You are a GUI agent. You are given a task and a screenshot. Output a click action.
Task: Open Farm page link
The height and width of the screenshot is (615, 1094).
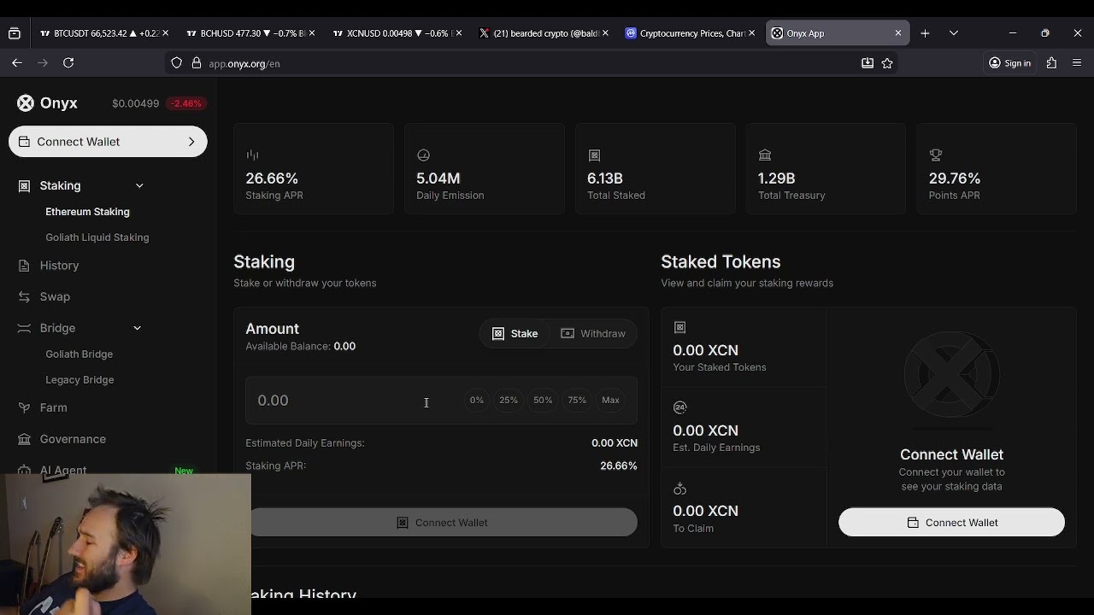pos(53,407)
